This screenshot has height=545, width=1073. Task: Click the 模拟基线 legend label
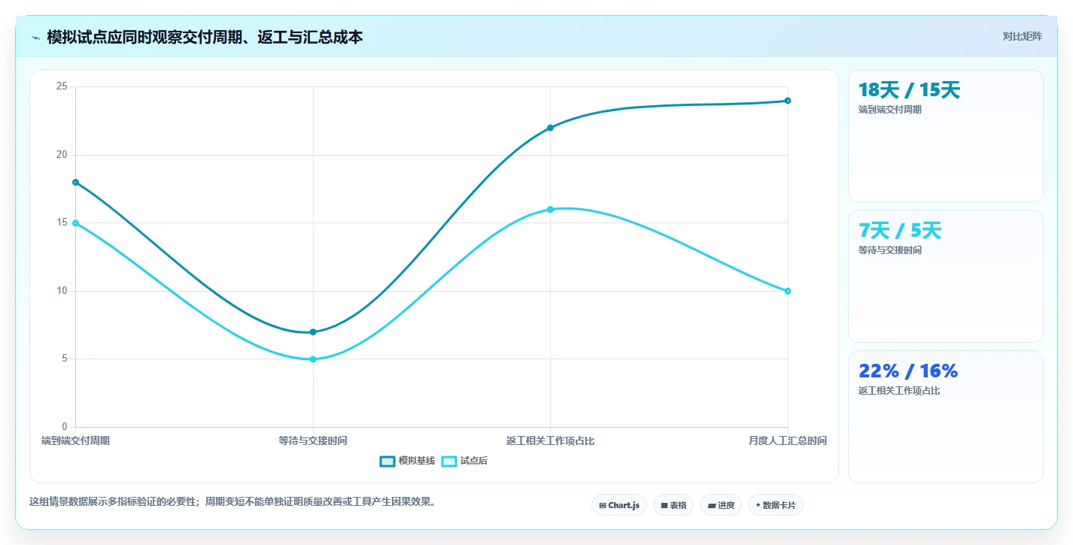(x=416, y=461)
